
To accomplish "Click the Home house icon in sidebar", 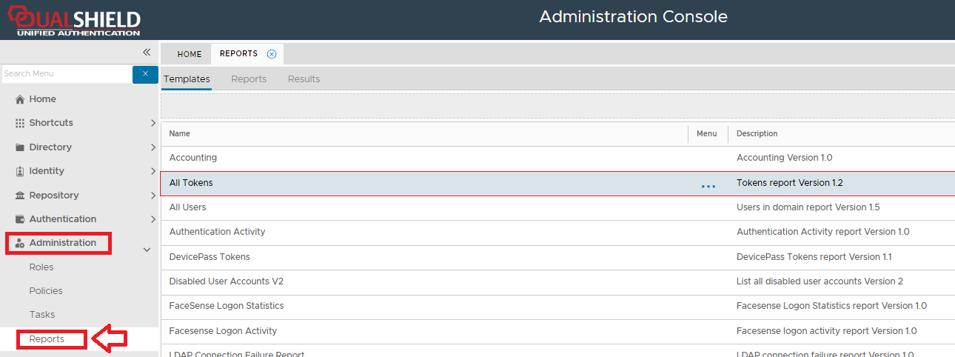I will coord(20,99).
